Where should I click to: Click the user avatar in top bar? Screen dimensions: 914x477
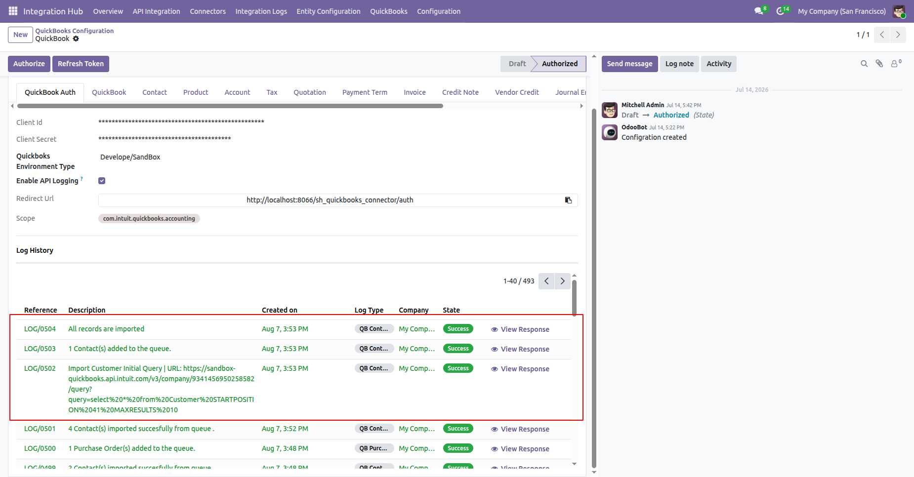[x=899, y=11]
